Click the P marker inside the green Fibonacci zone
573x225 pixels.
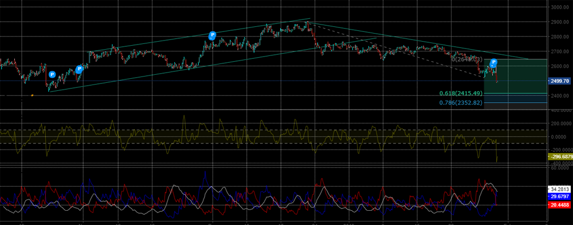coord(494,62)
